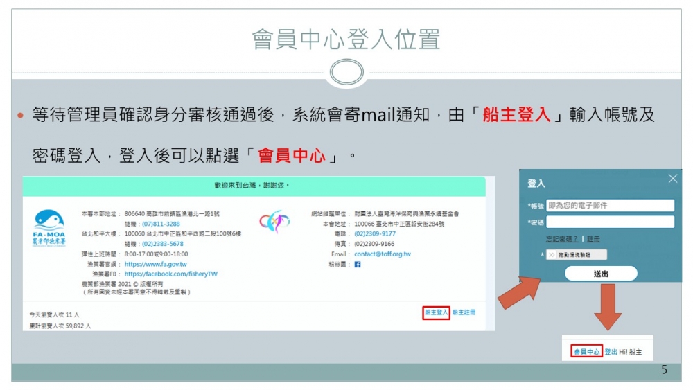Open the Facebook fan page icon
This screenshot has width=693, height=390.
click(x=358, y=264)
